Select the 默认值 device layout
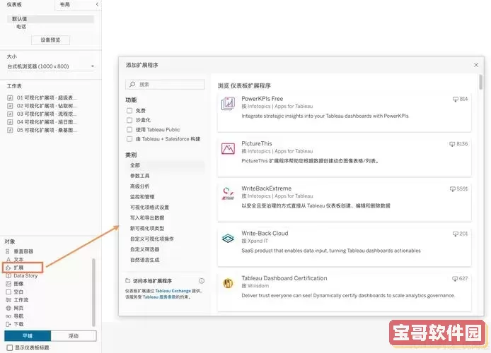The width and height of the screenshot is (491, 353). [50, 19]
